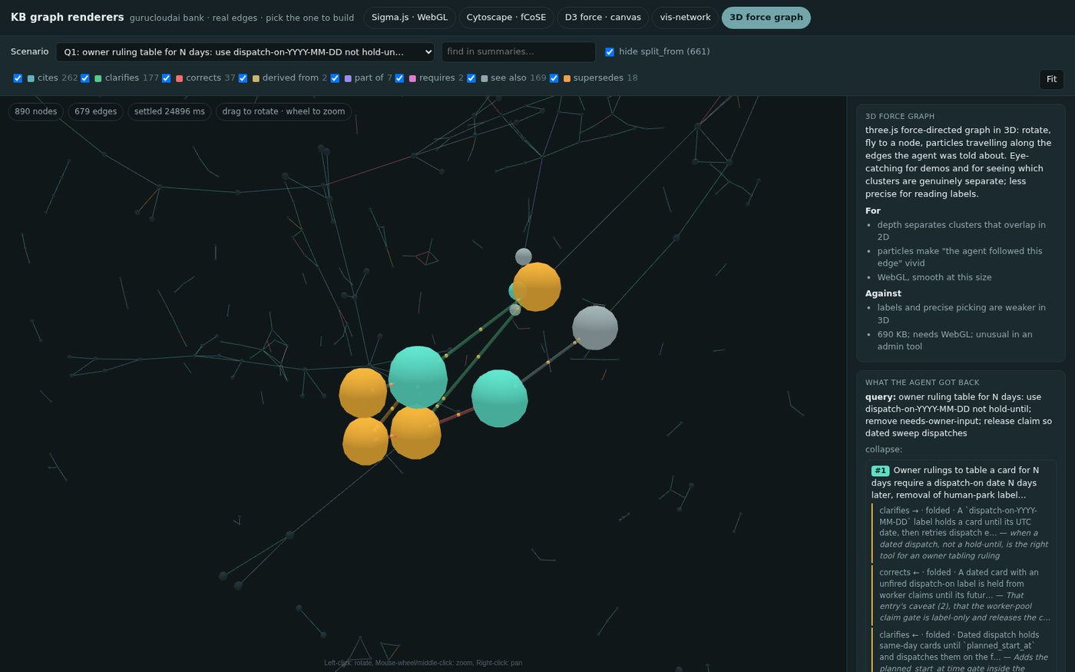Click drag to rotate · wheel to zoom hint

tap(283, 112)
